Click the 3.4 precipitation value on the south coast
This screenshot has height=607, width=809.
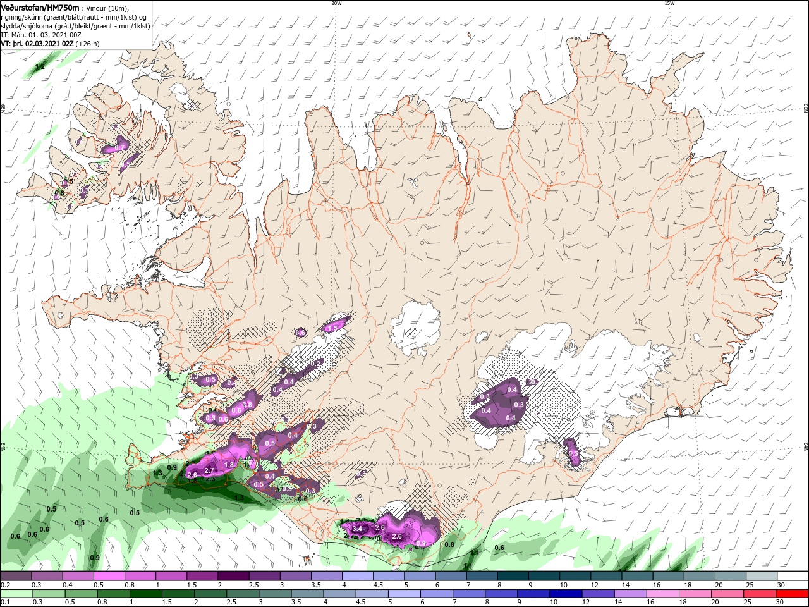[357, 529]
